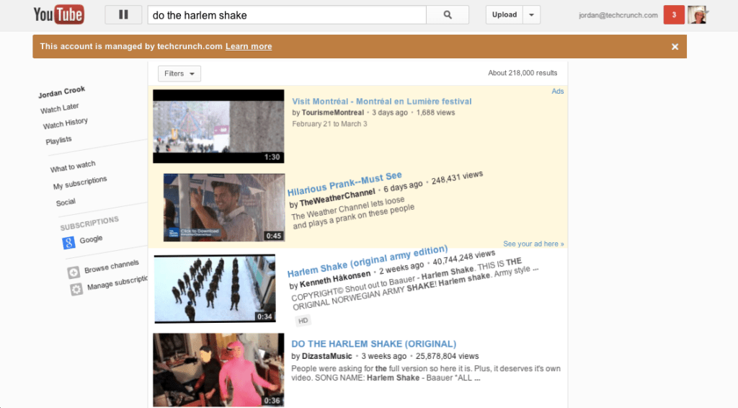The width and height of the screenshot is (738, 408).
Task: Open the dropdown arrow next to Upload
Action: [531, 14]
